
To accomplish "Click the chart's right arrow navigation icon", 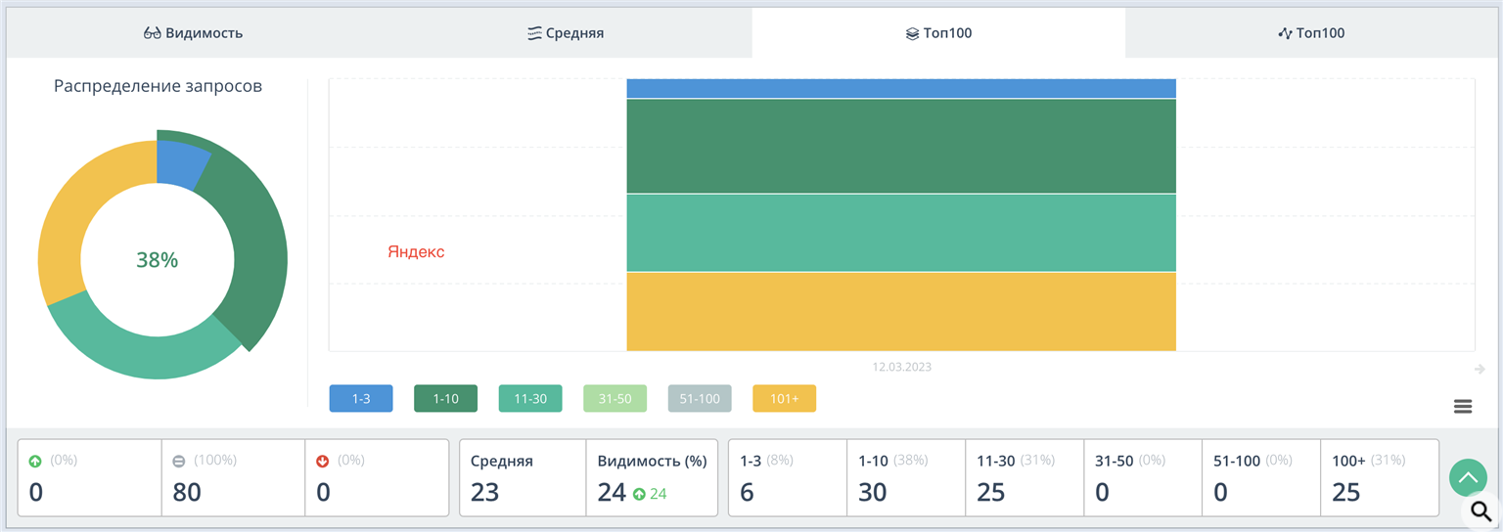I will 1480,369.
